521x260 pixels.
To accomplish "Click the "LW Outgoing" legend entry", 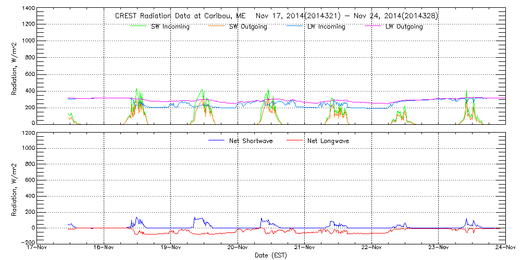I will click(404, 27).
